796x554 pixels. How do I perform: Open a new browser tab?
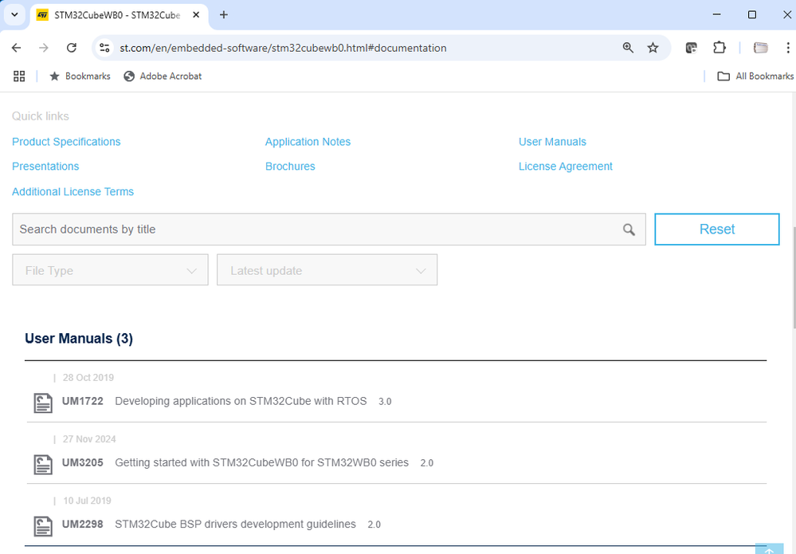[x=223, y=14]
